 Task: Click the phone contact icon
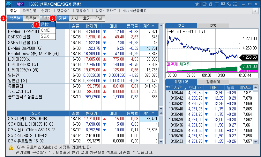(x=229, y=4)
